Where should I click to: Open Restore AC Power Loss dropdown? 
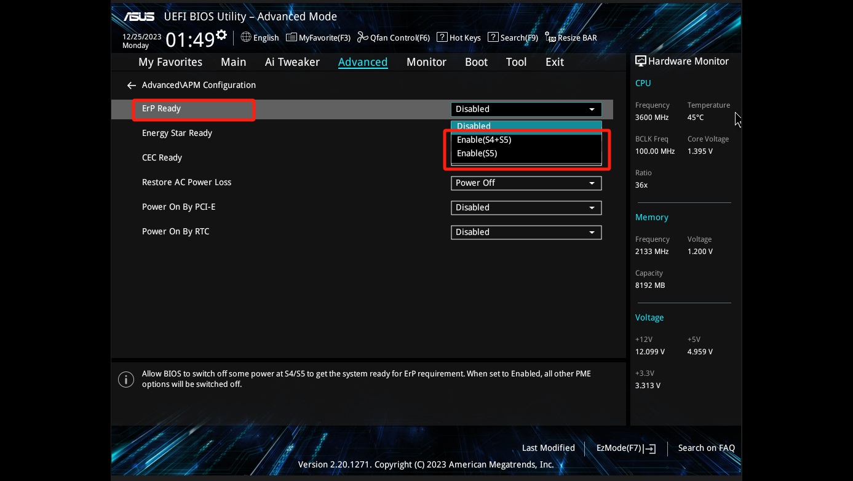click(526, 183)
